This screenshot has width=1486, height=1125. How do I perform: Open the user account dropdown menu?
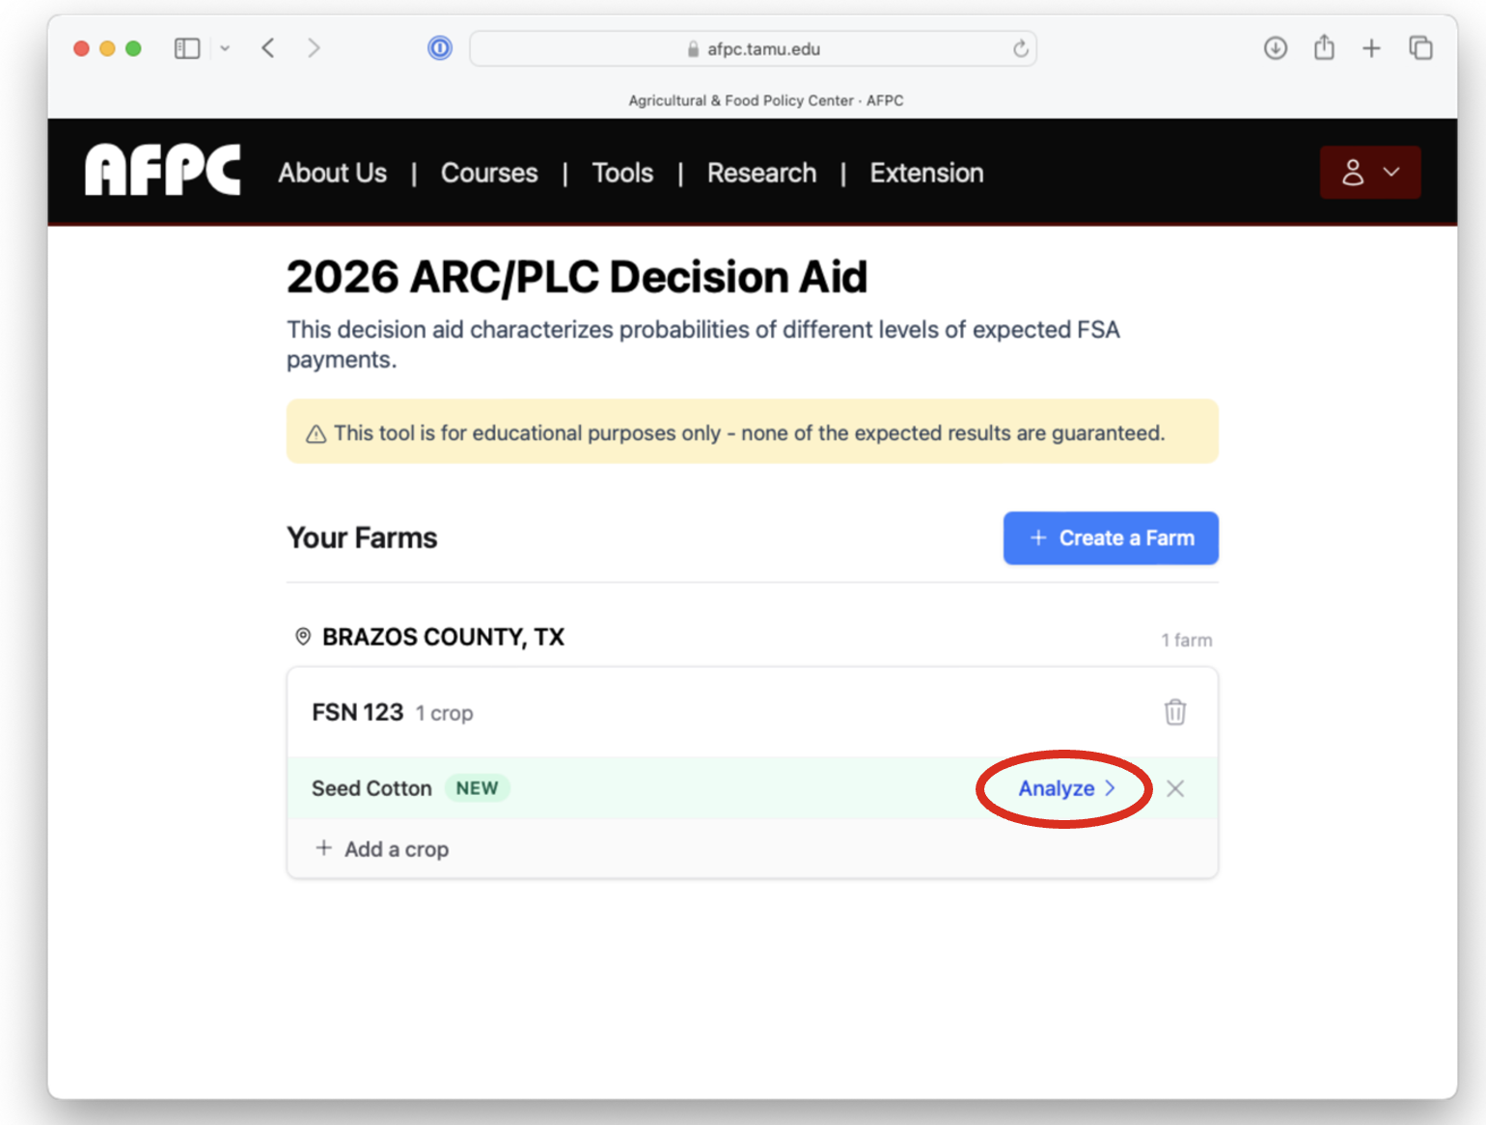(1369, 173)
